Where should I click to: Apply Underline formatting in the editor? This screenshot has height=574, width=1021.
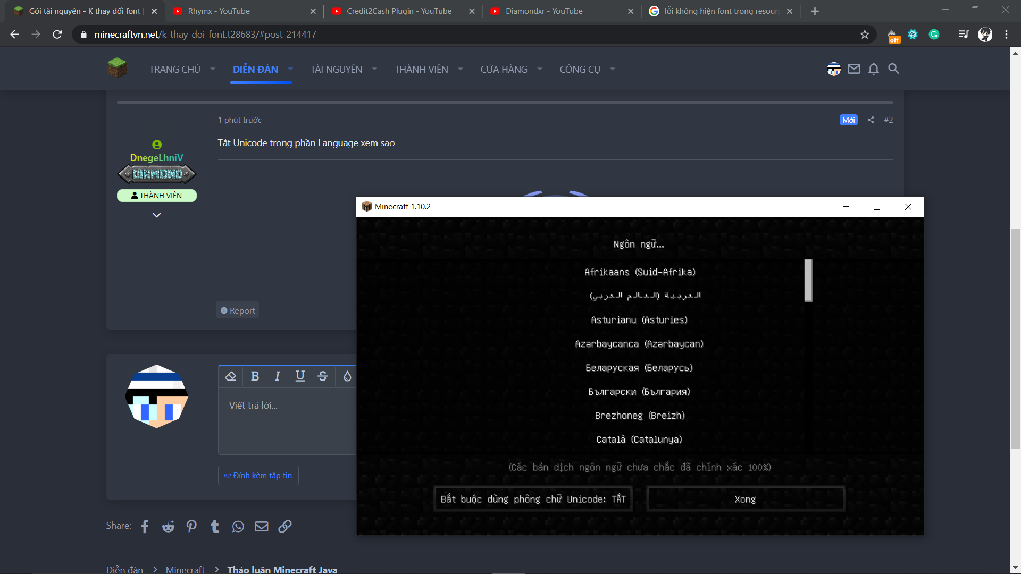pyautogui.click(x=300, y=376)
